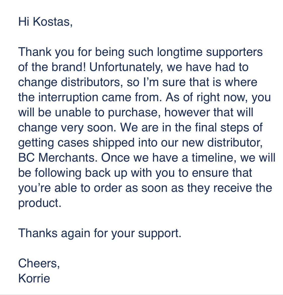Viewport: 283px width, 295px height.
Task: Click the word 'product.' ending the paragraph
Action: 40,203
